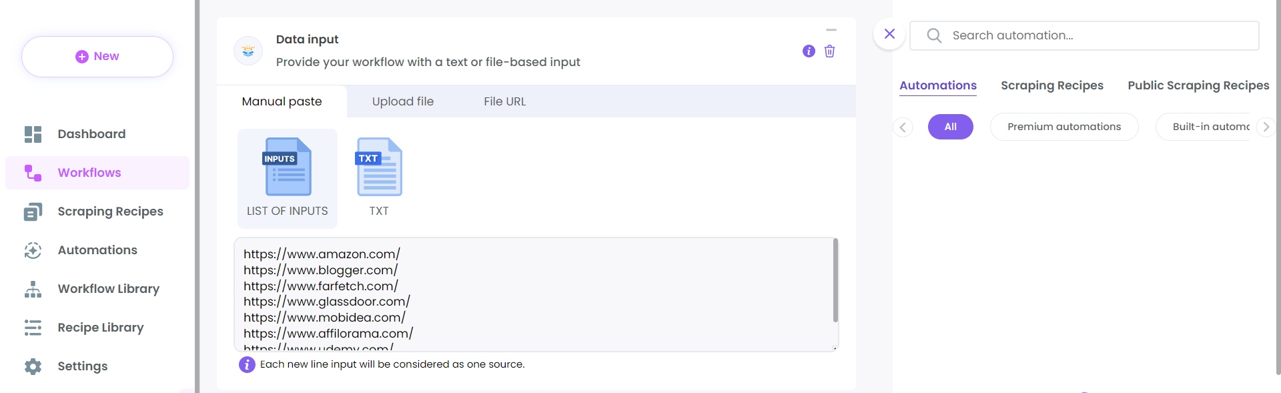Filter by Premium automations

pos(1063,127)
